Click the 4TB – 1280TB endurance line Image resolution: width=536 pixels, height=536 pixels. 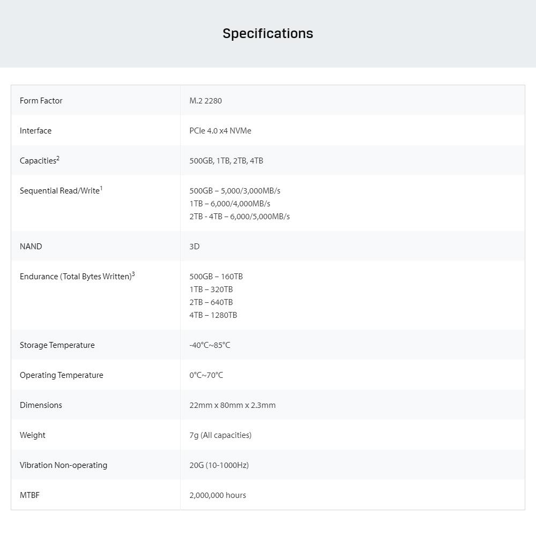coord(213,315)
